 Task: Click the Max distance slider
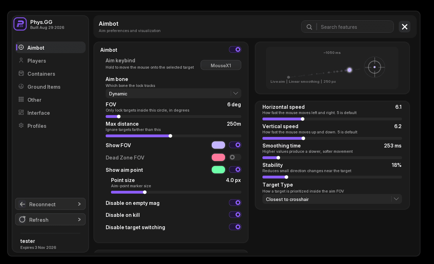(173, 136)
